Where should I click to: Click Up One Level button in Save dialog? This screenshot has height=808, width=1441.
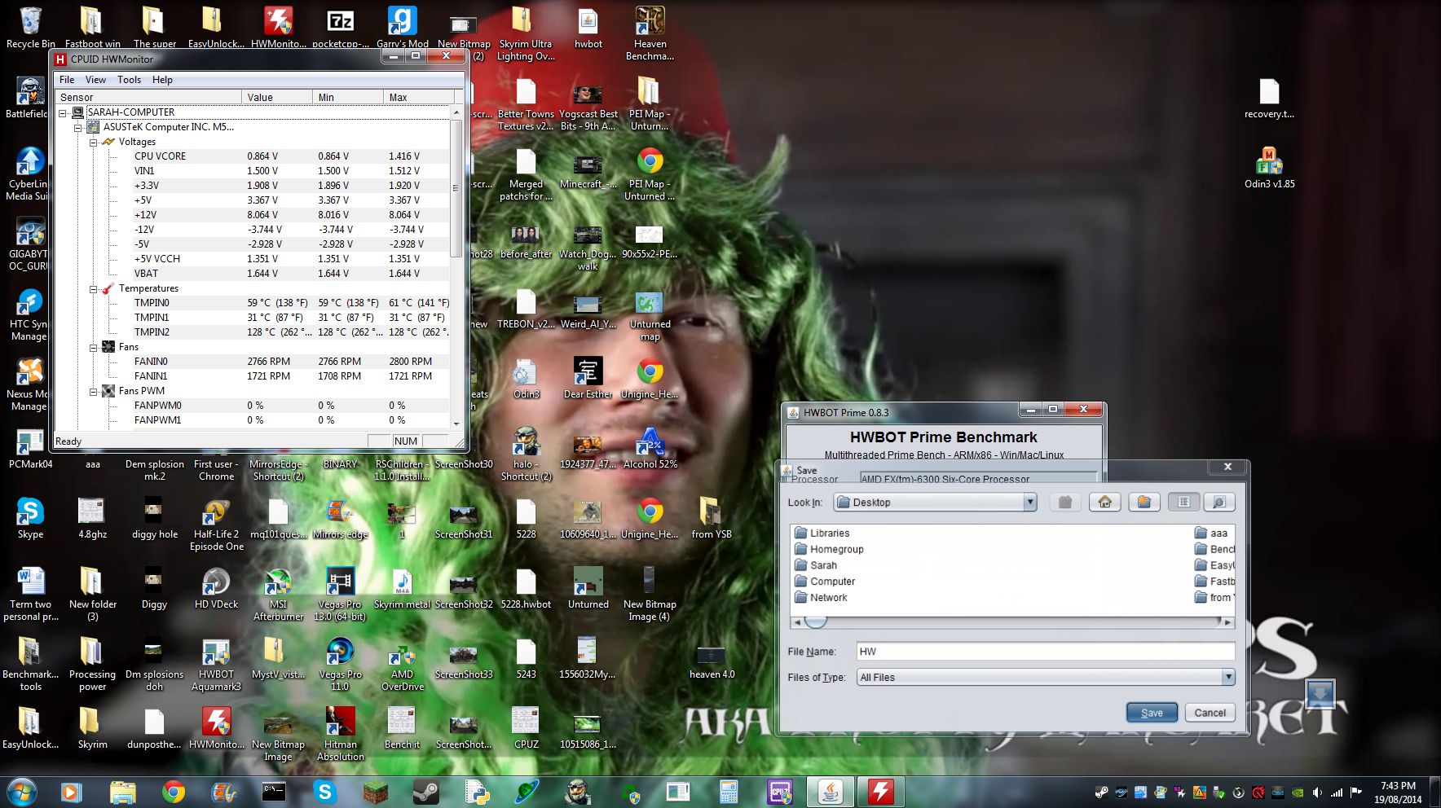tap(1065, 502)
